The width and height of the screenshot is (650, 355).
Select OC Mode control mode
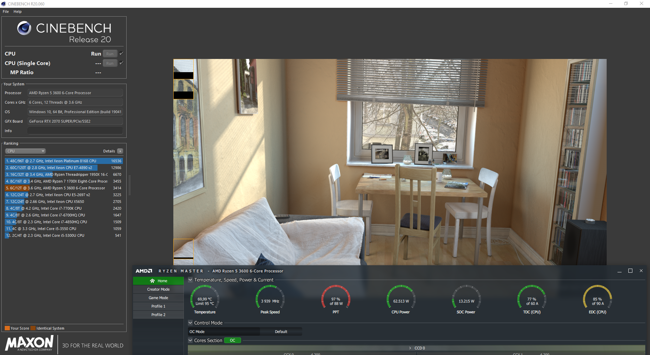pos(224,332)
